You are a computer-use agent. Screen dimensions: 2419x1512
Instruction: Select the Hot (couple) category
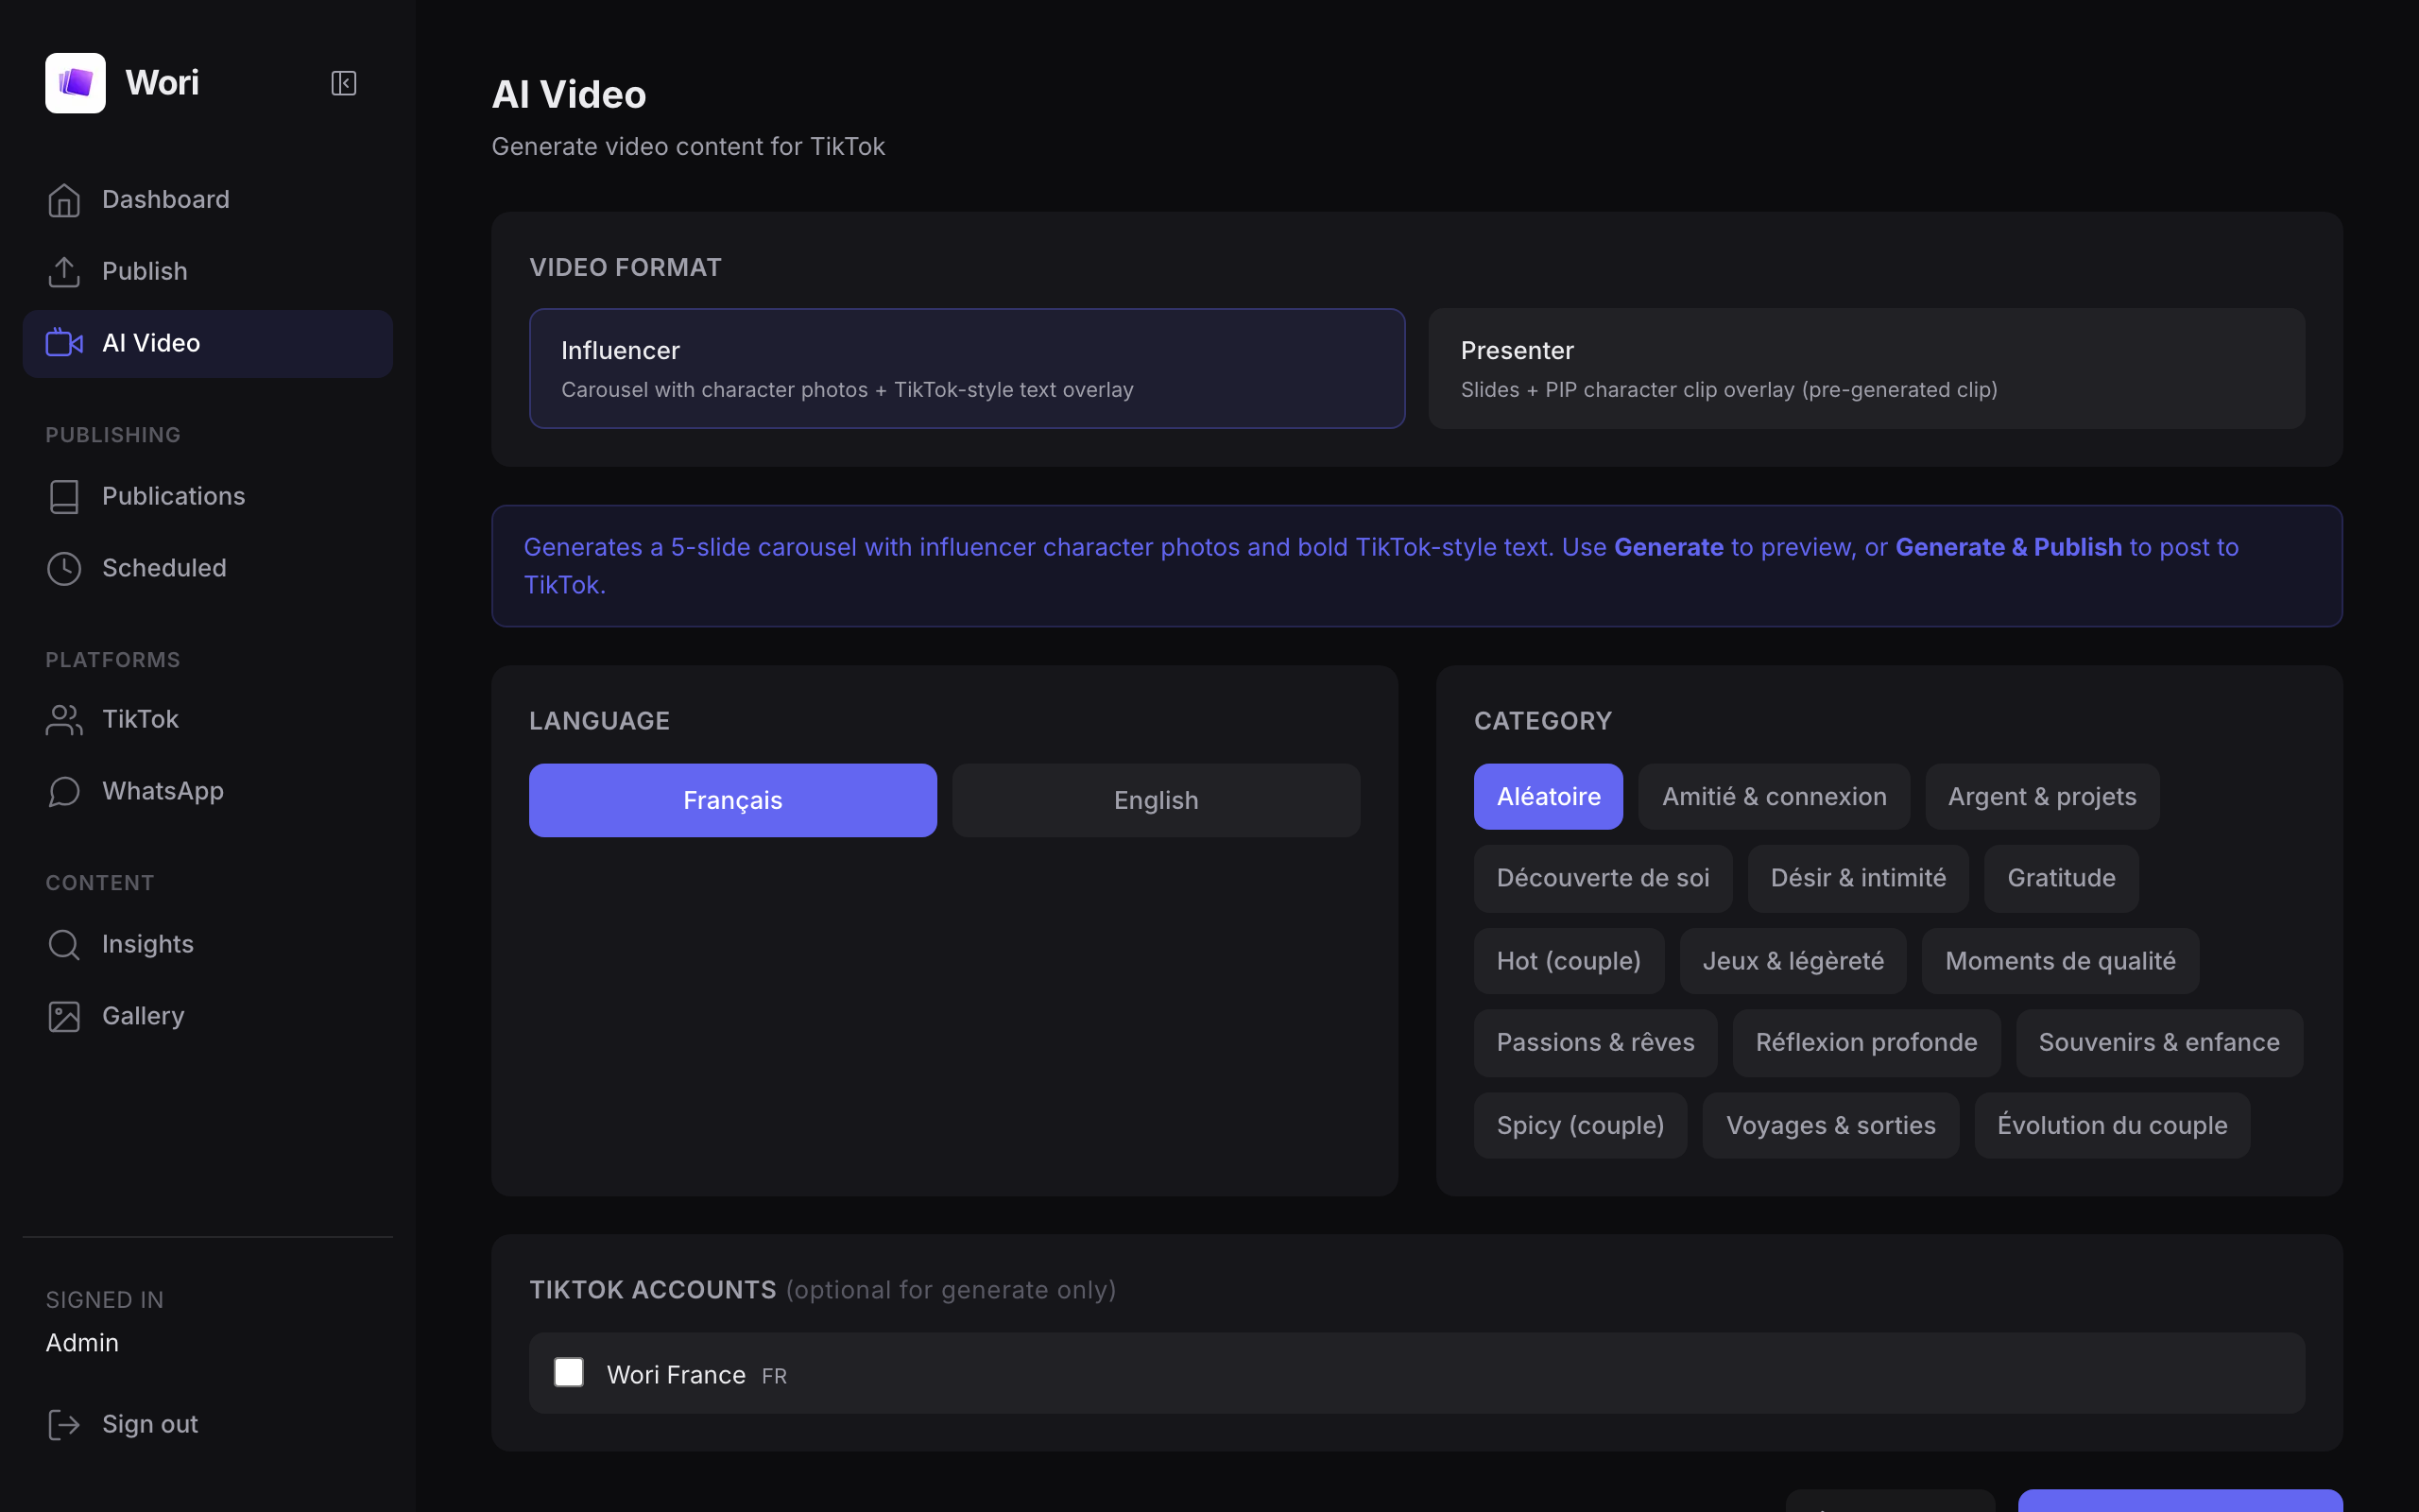point(1568,961)
